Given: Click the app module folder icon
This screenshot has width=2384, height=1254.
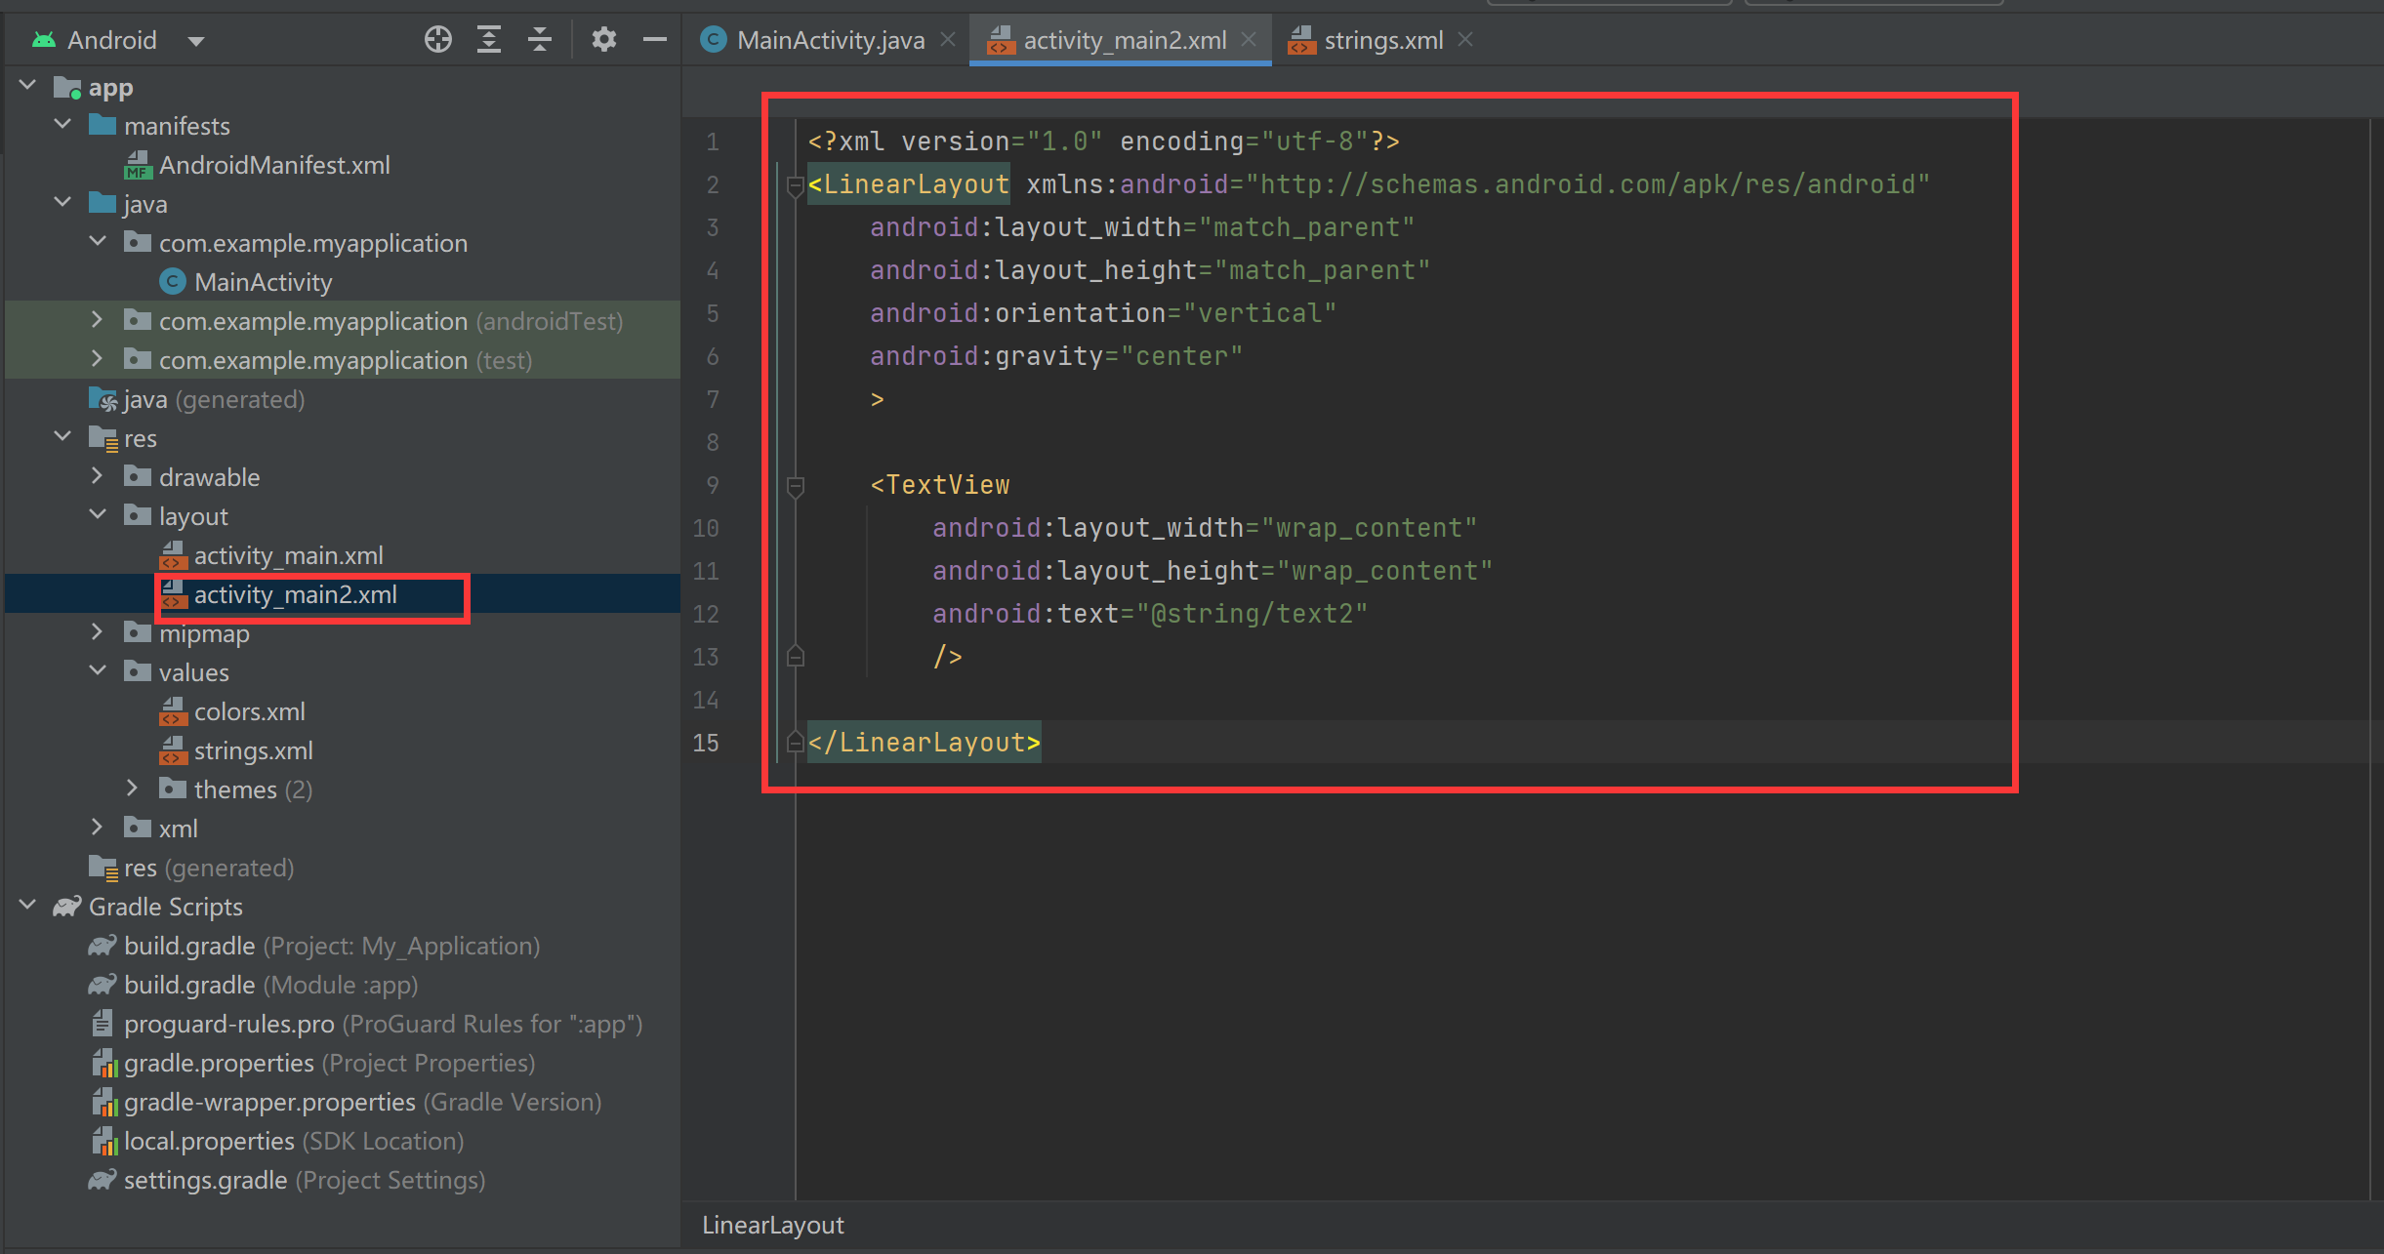Looking at the screenshot, I should (67, 87).
